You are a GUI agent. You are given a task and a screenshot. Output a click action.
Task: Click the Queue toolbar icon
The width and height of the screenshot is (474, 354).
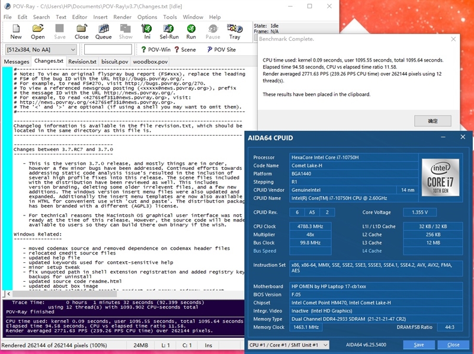(x=103, y=31)
